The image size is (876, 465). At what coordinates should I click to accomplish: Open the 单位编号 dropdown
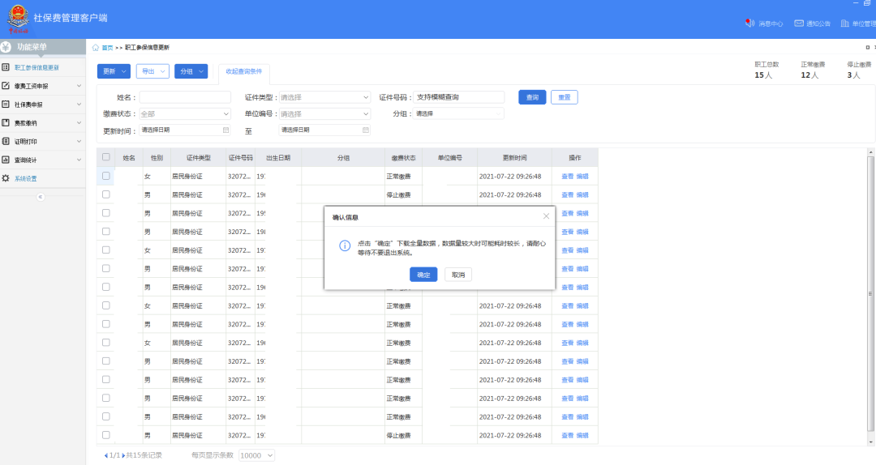(x=324, y=114)
